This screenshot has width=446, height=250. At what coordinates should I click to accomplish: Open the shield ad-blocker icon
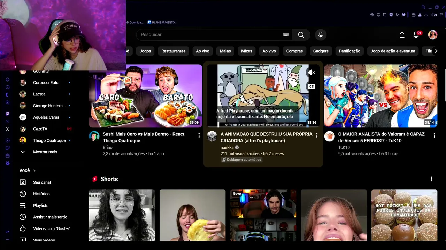pos(391,15)
